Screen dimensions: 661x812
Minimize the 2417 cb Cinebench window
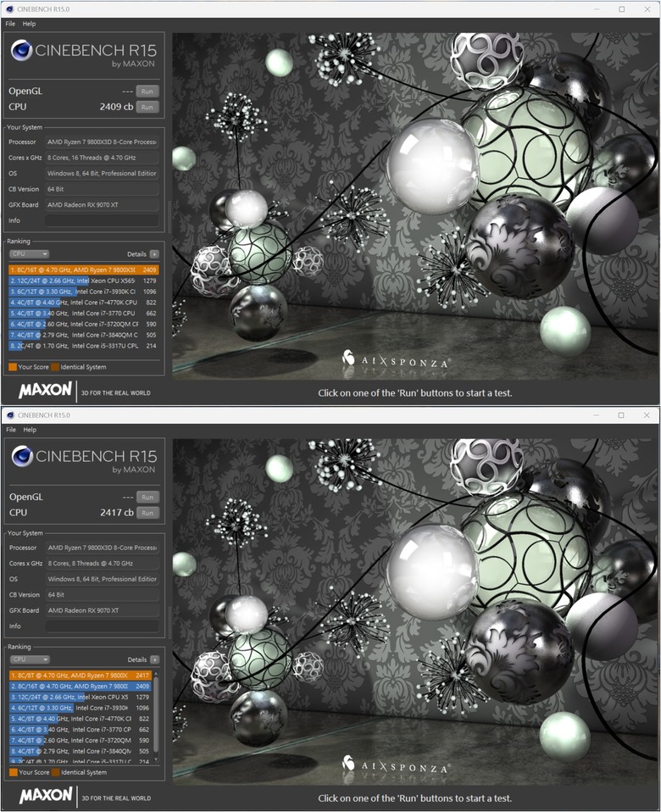597,415
